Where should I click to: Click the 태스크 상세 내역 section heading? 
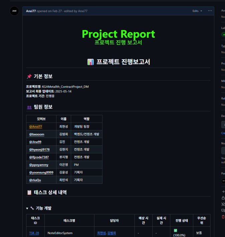click(x=47, y=192)
